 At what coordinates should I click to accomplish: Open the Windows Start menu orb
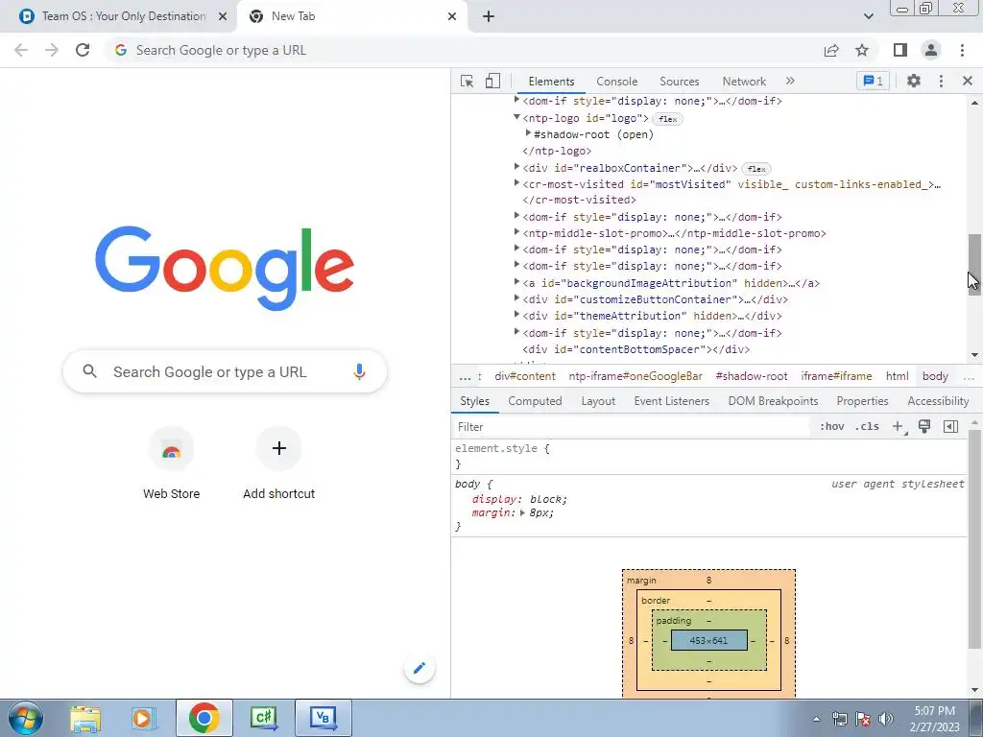point(26,718)
